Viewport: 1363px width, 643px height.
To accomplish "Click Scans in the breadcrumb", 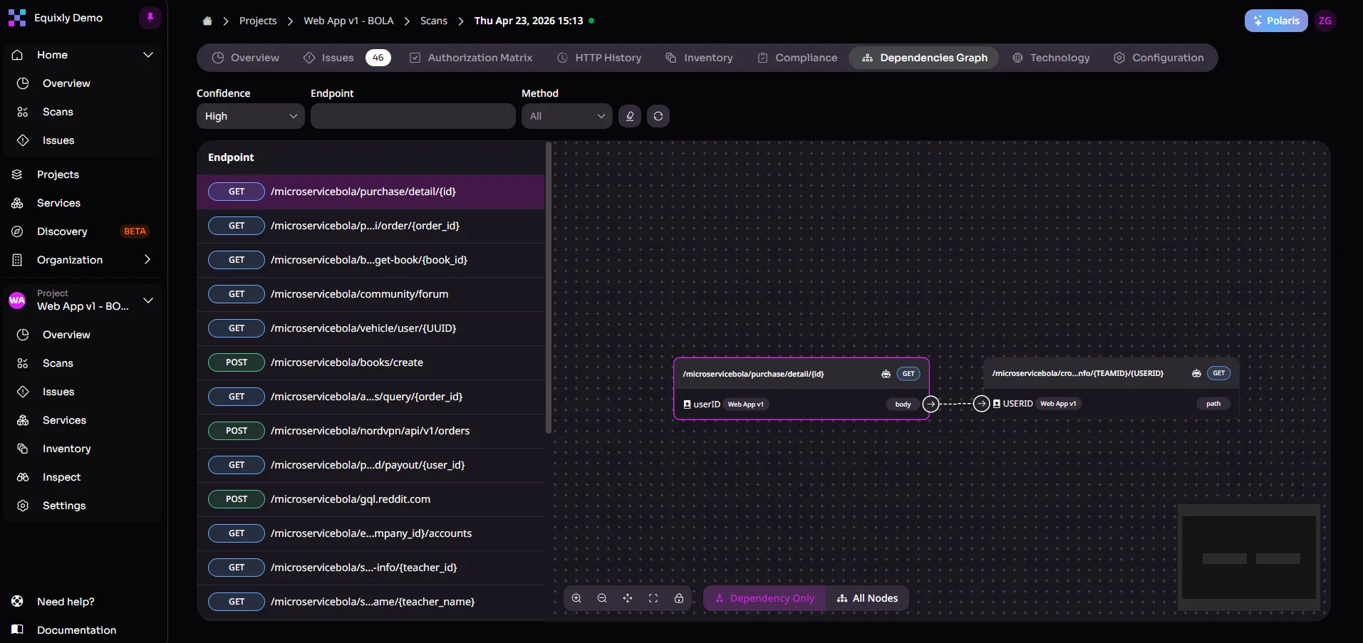I will (x=434, y=21).
